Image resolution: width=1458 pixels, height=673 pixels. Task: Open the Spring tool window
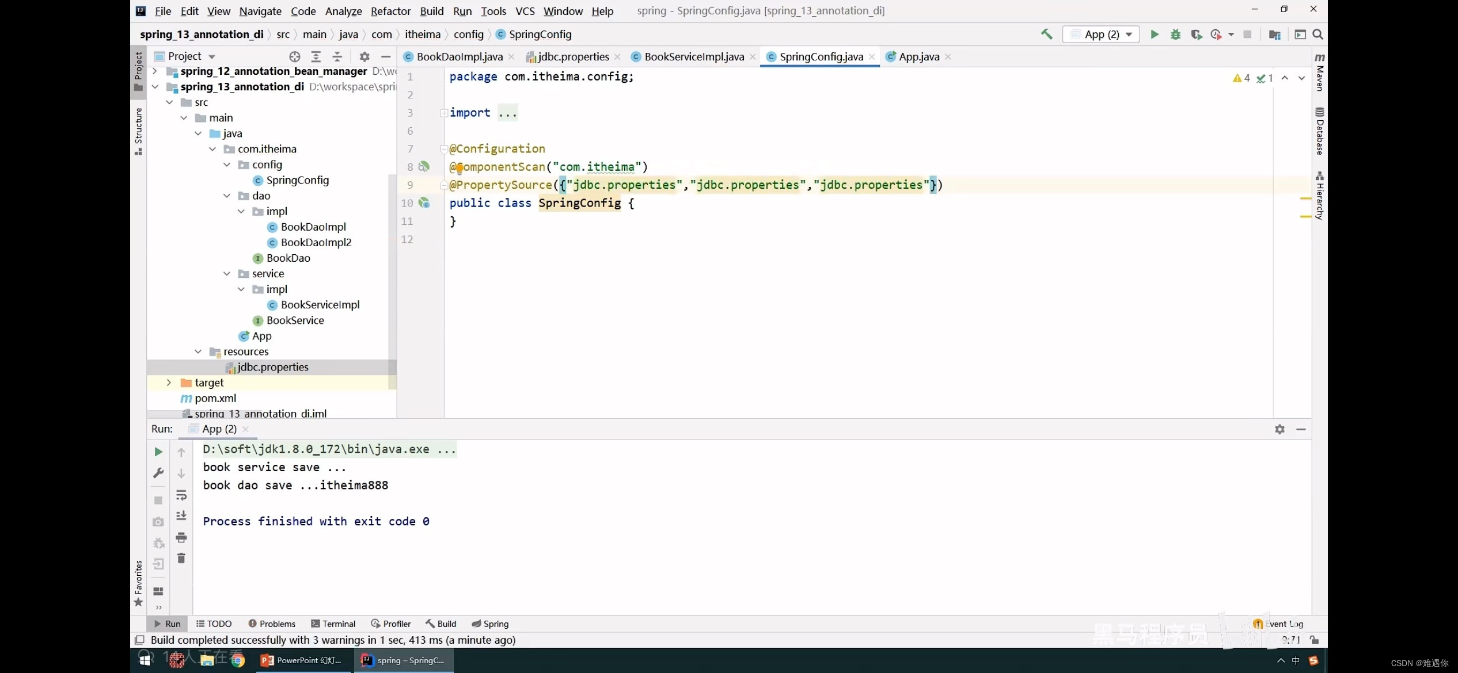(x=490, y=624)
